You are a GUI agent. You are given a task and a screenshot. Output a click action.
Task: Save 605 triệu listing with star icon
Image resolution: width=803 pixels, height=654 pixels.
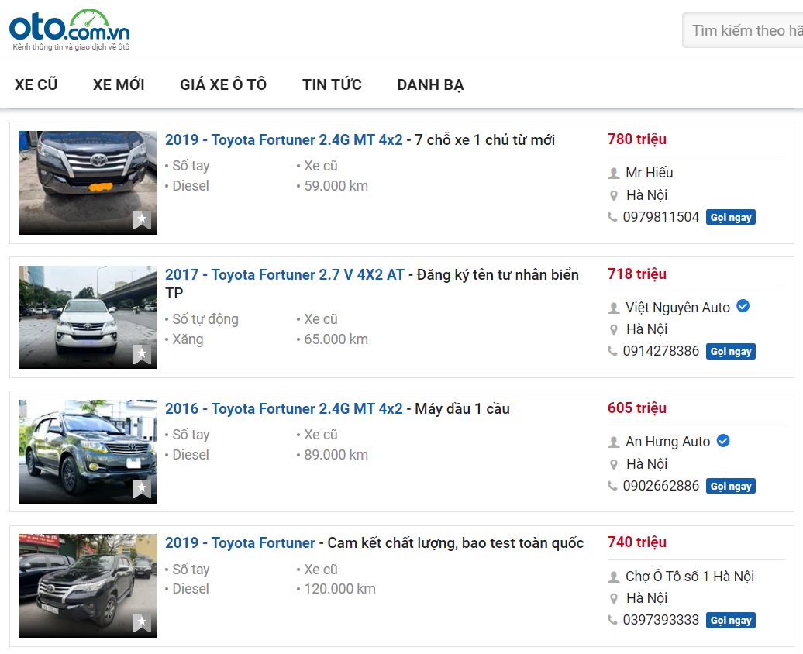(142, 489)
